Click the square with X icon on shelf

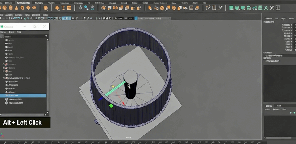[x=191, y=8]
